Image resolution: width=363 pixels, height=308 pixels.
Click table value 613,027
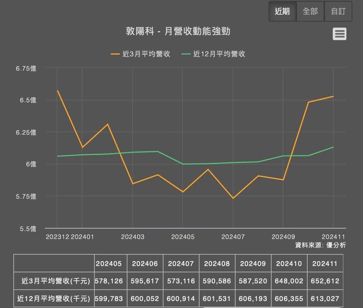click(x=325, y=299)
